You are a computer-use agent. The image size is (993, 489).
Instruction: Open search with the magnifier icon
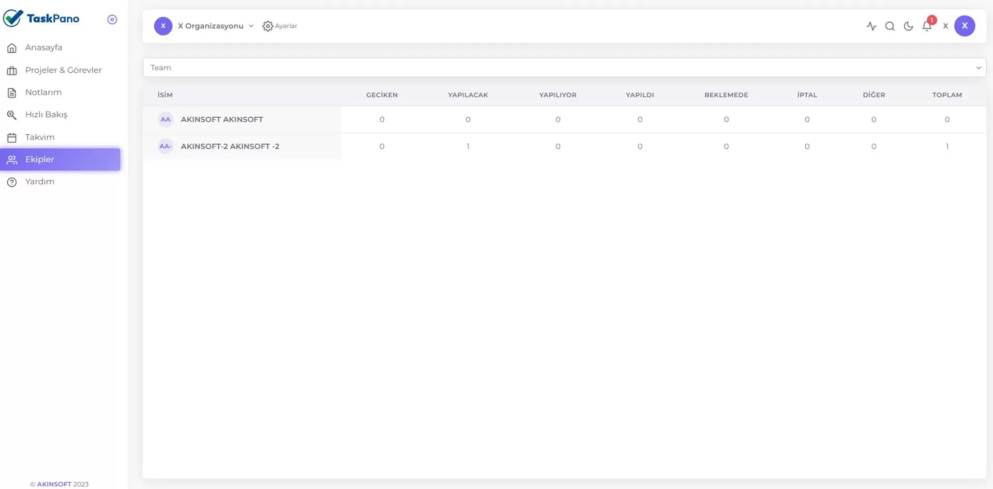tap(890, 26)
